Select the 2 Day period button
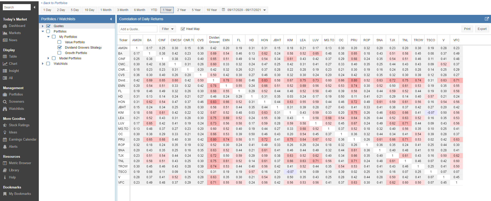This screenshot has height=201, width=491. click(x=61, y=10)
